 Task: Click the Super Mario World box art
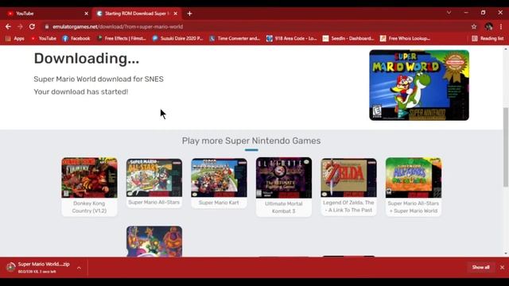(419, 85)
